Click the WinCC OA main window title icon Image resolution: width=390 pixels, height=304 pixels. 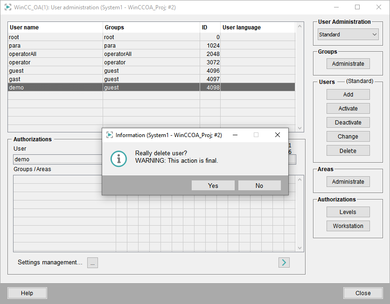[x=7, y=7]
